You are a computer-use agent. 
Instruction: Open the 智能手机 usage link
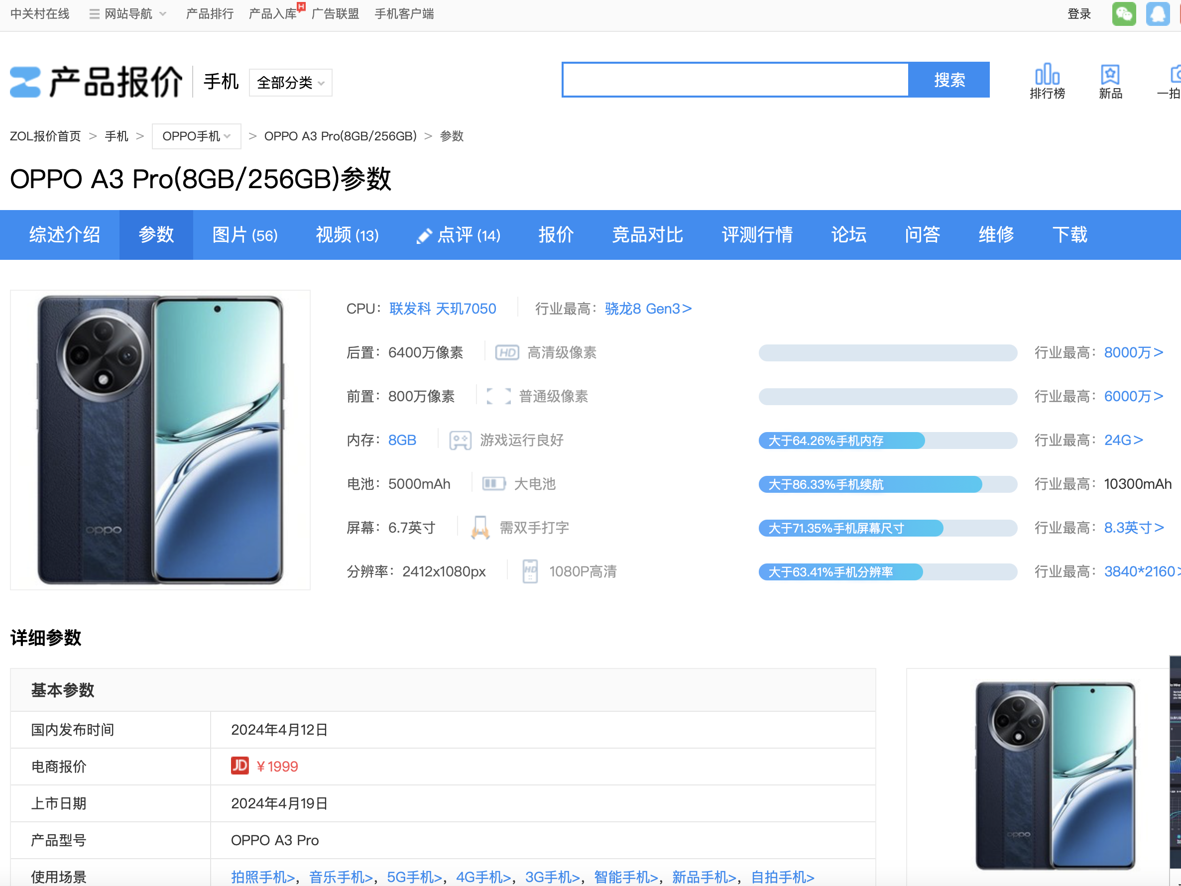tap(626, 877)
